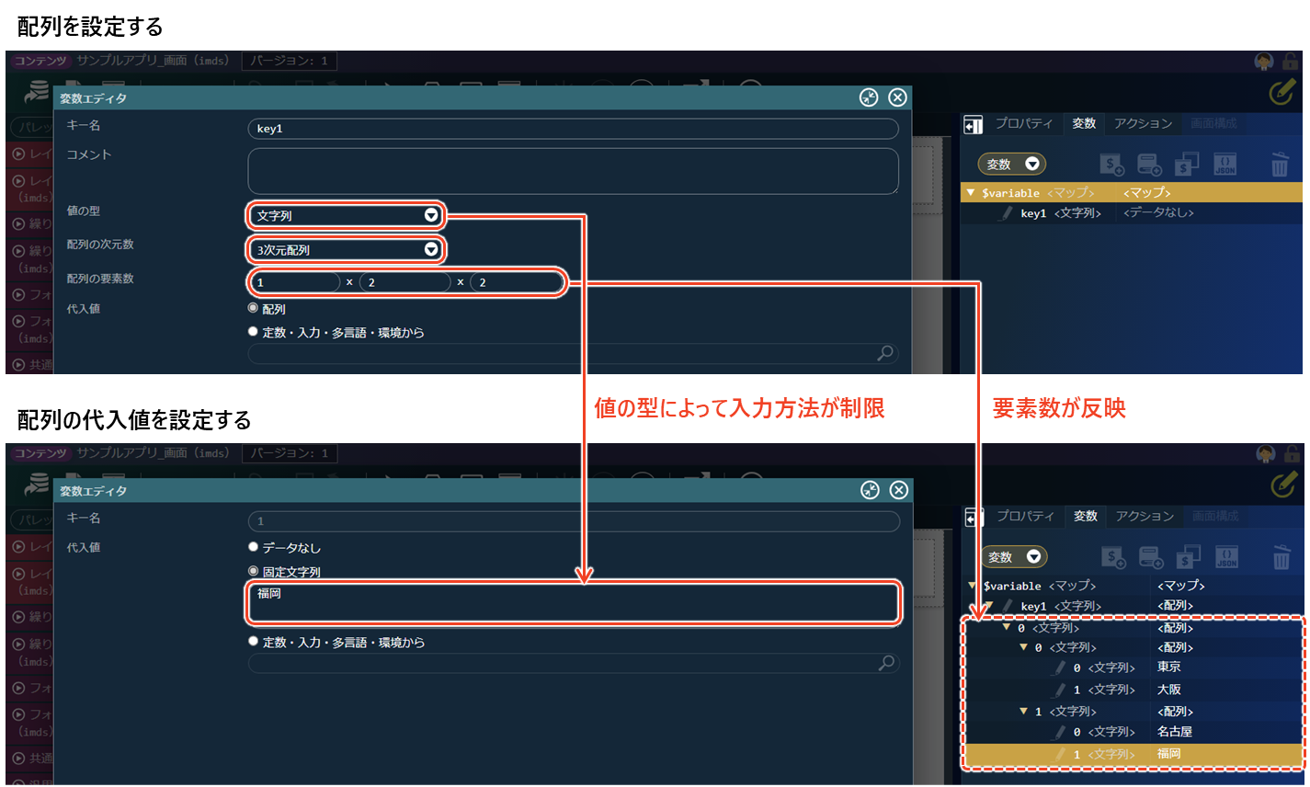Click the key name field containing key1
Image resolution: width=1310 pixels, height=787 pixels.
coord(572,129)
